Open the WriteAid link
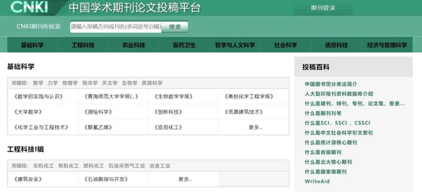The height and width of the screenshot is (195, 422). pos(317,181)
